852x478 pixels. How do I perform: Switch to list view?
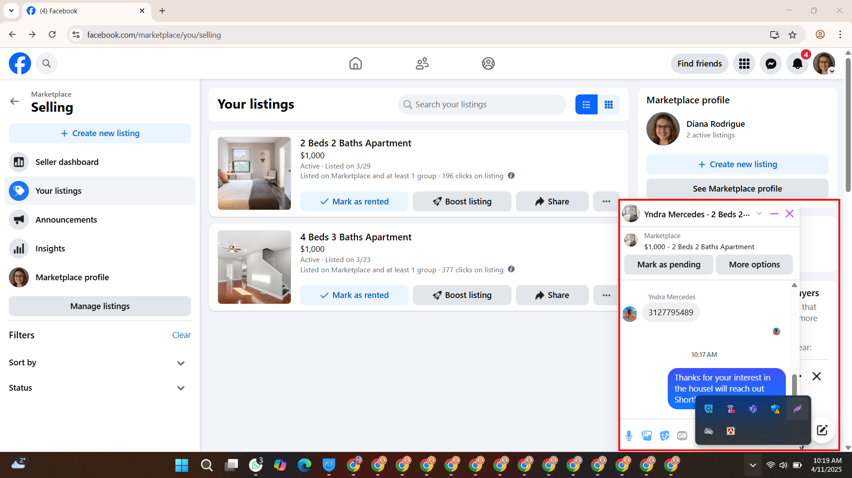point(586,105)
